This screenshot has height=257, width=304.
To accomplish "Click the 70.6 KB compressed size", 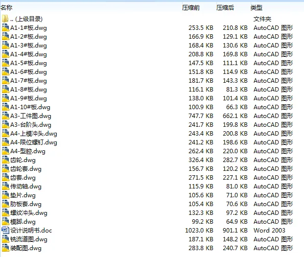I will (x=237, y=204).
